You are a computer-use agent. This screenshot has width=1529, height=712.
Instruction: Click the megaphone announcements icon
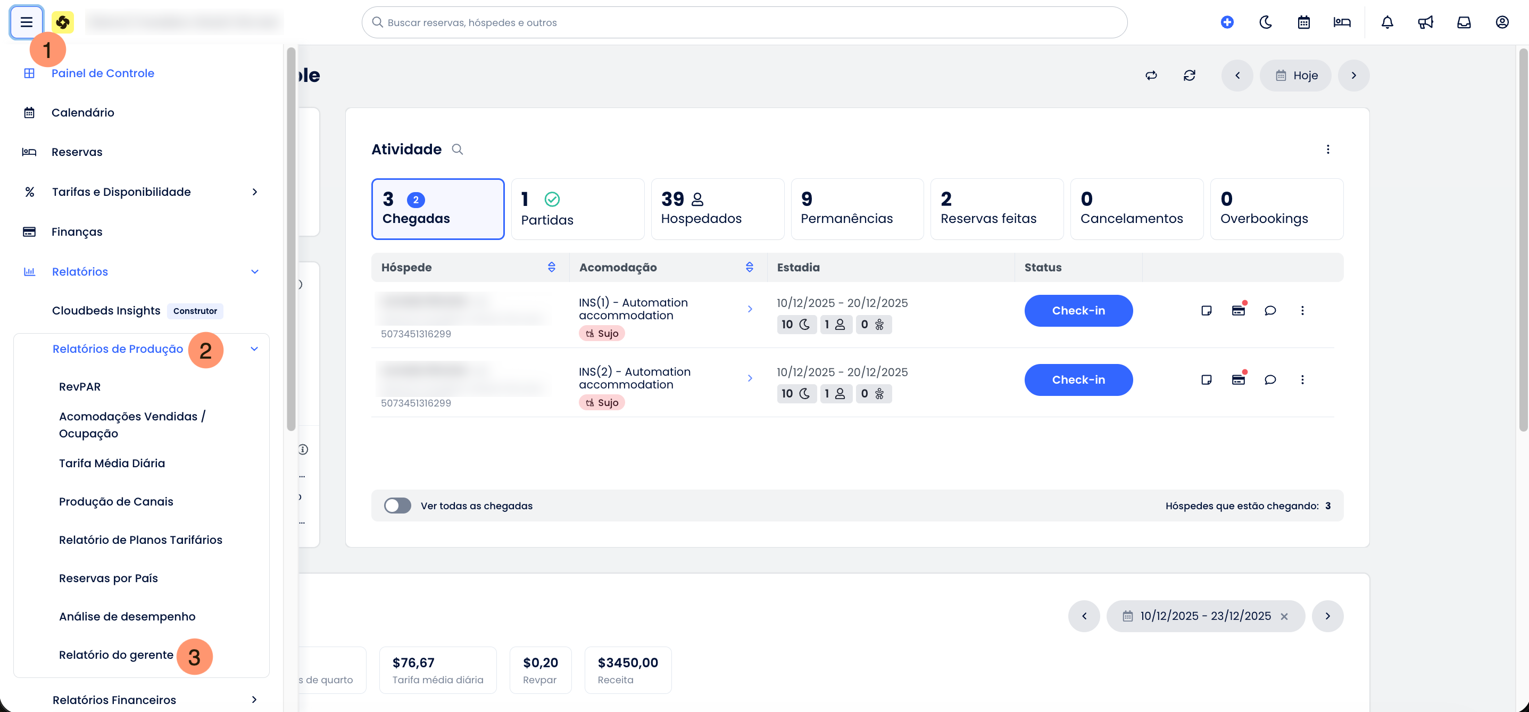click(x=1425, y=22)
